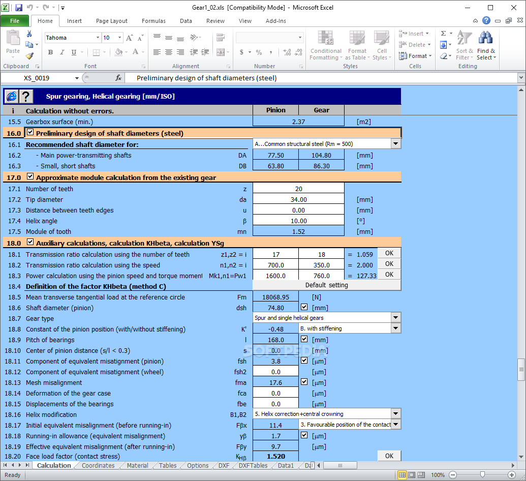Viewport: 526px width, 481px height.
Task: Click the zoom slider handle
Action: click(x=482, y=474)
